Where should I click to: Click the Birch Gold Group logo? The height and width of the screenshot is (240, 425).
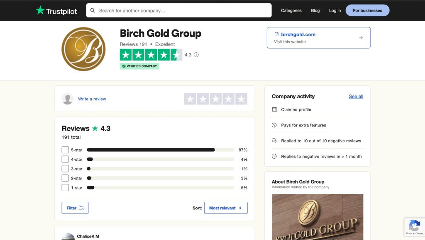[x=83, y=49]
